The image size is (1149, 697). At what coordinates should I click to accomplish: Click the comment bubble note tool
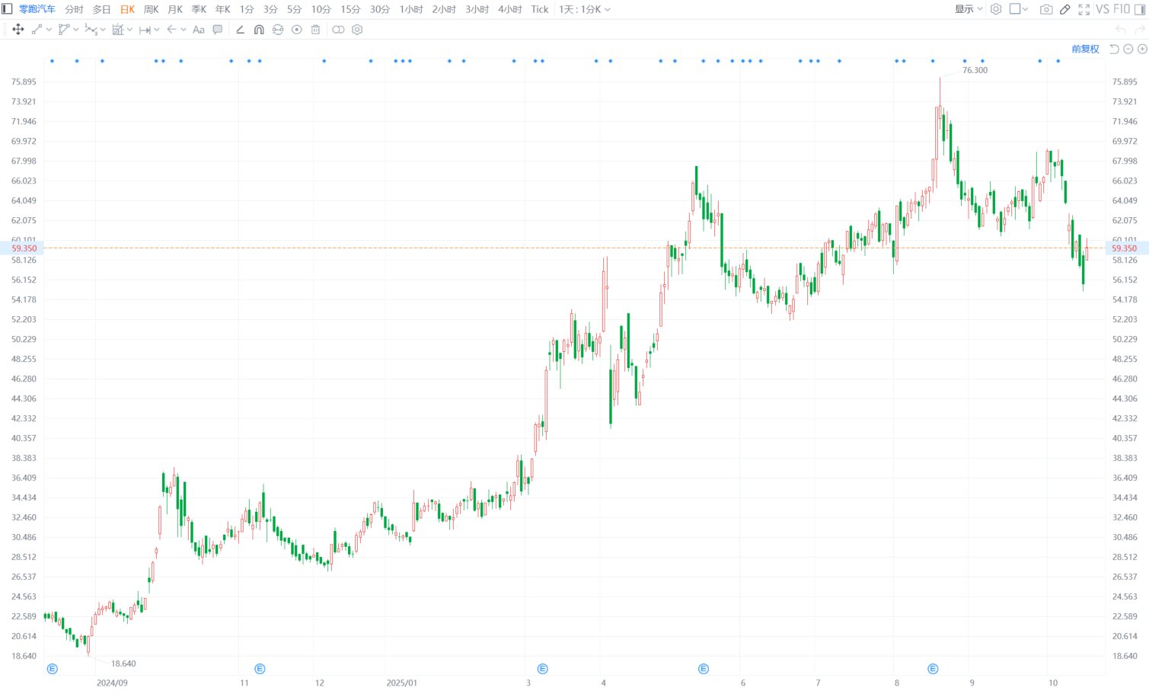coord(218,30)
